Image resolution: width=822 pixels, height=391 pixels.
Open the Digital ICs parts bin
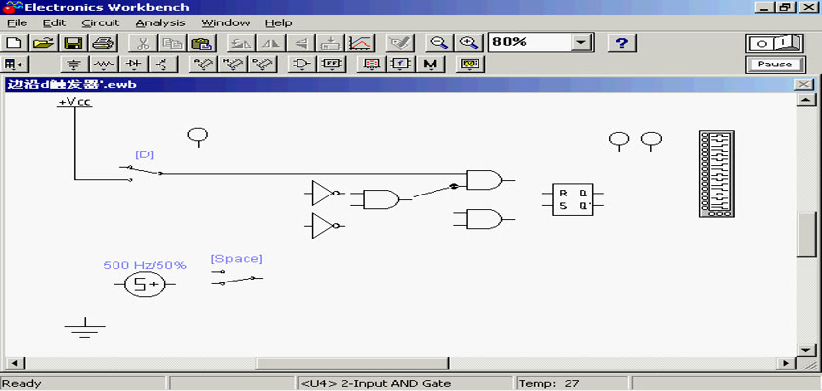click(x=262, y=64)
